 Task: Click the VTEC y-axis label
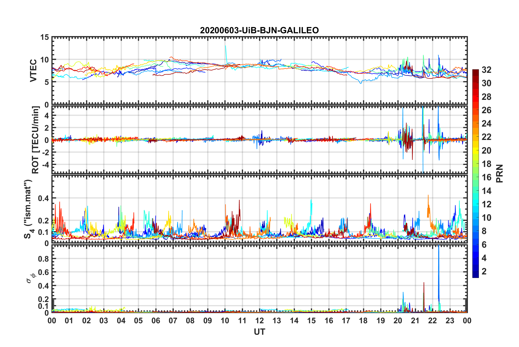(33, 71)
